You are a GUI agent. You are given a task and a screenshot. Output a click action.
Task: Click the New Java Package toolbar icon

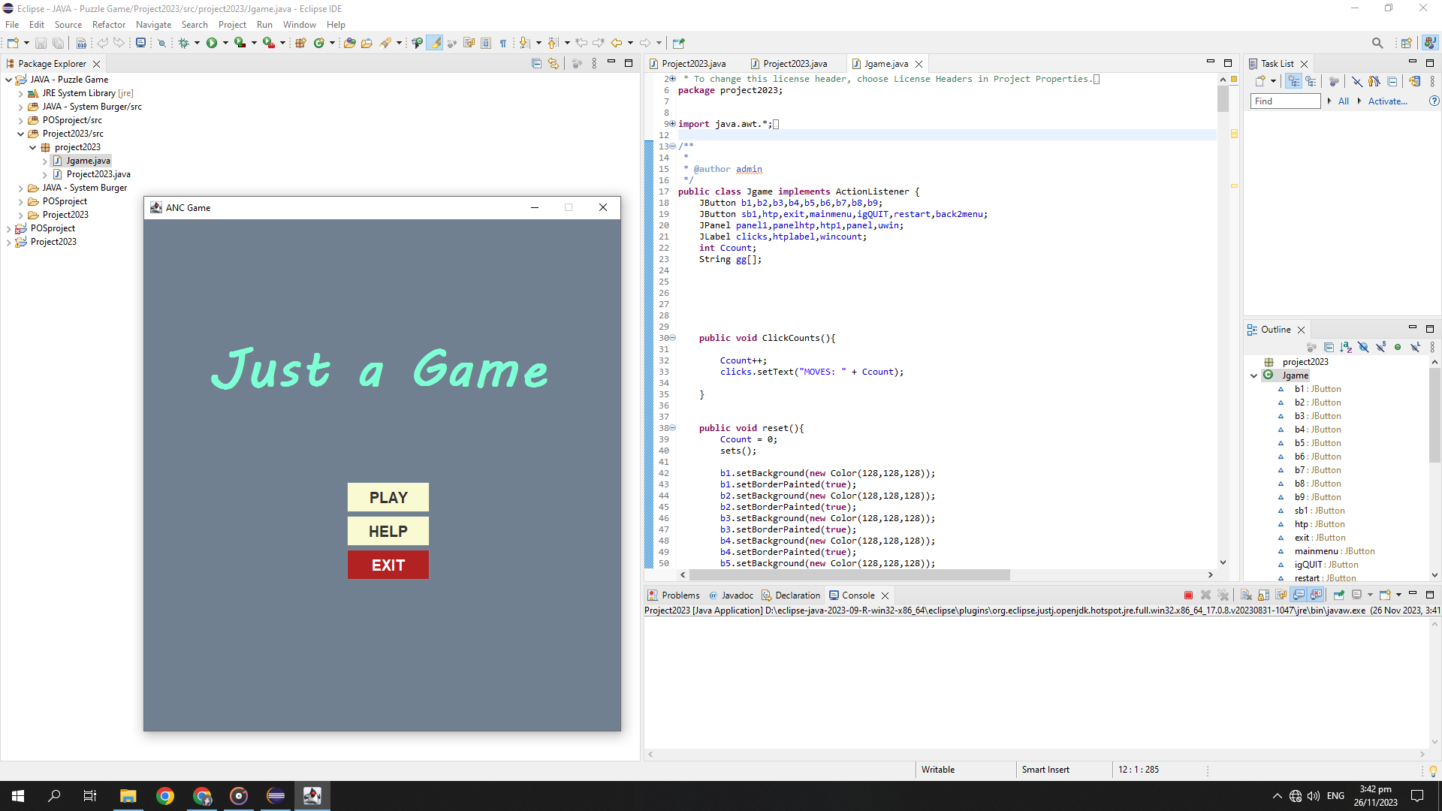coord(300,43)
